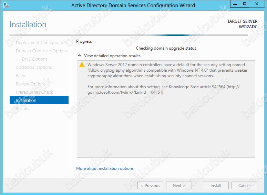Select Additional Options step
Screen dimensions: 267x195
click(x=34, y=68)
